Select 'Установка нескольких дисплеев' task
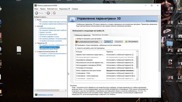 coord(51,41)
